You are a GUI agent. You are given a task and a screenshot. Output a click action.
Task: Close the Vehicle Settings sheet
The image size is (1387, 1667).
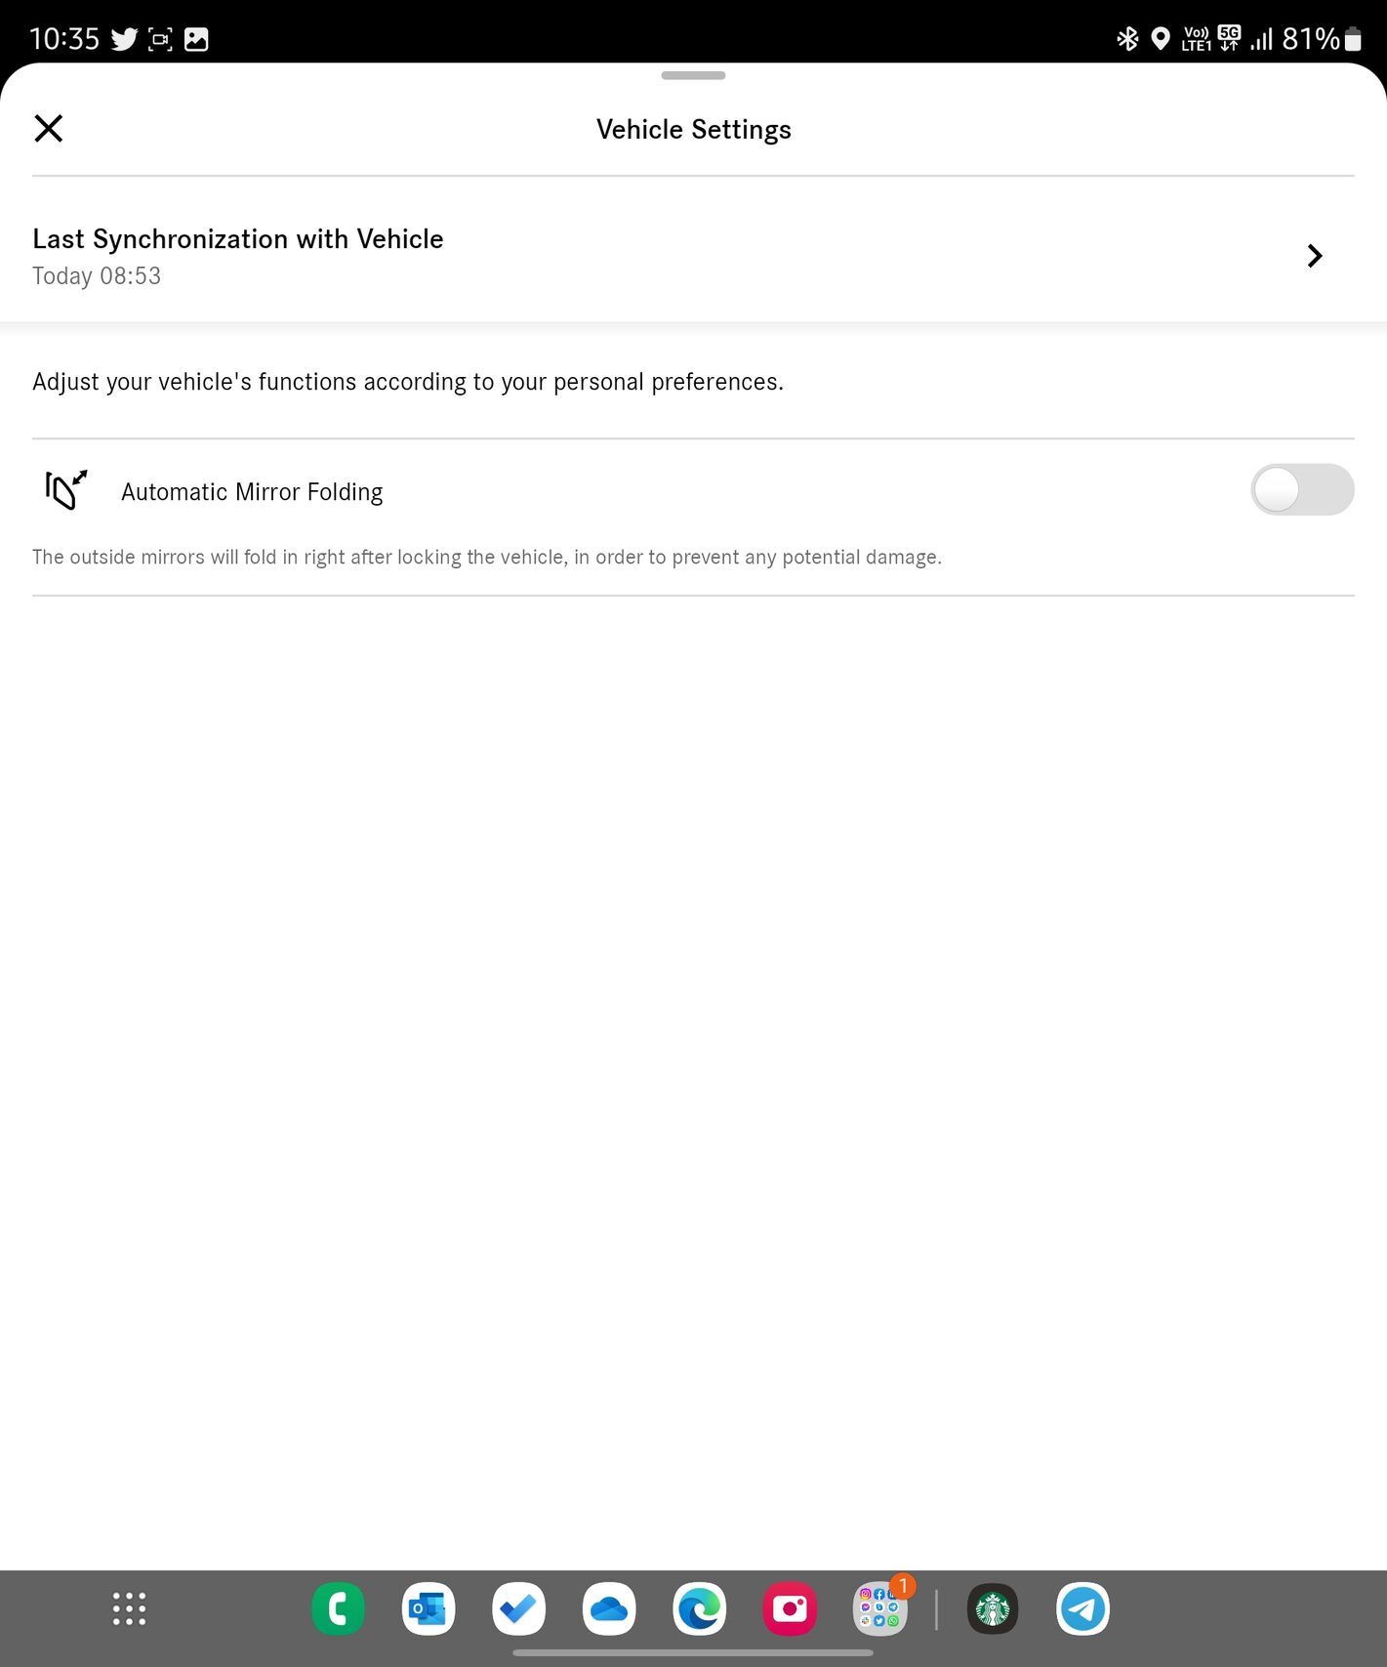click(x=48, y=128)
